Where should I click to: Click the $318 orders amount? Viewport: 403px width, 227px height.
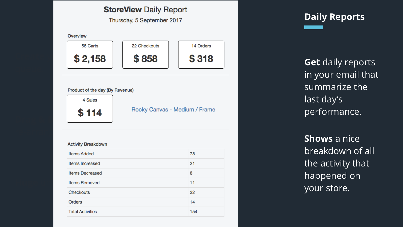pos(201,59)
